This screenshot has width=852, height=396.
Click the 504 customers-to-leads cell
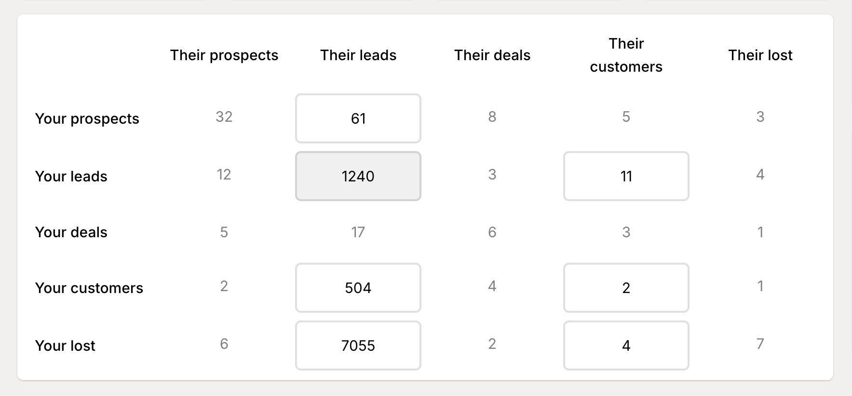tap(358, 288)
